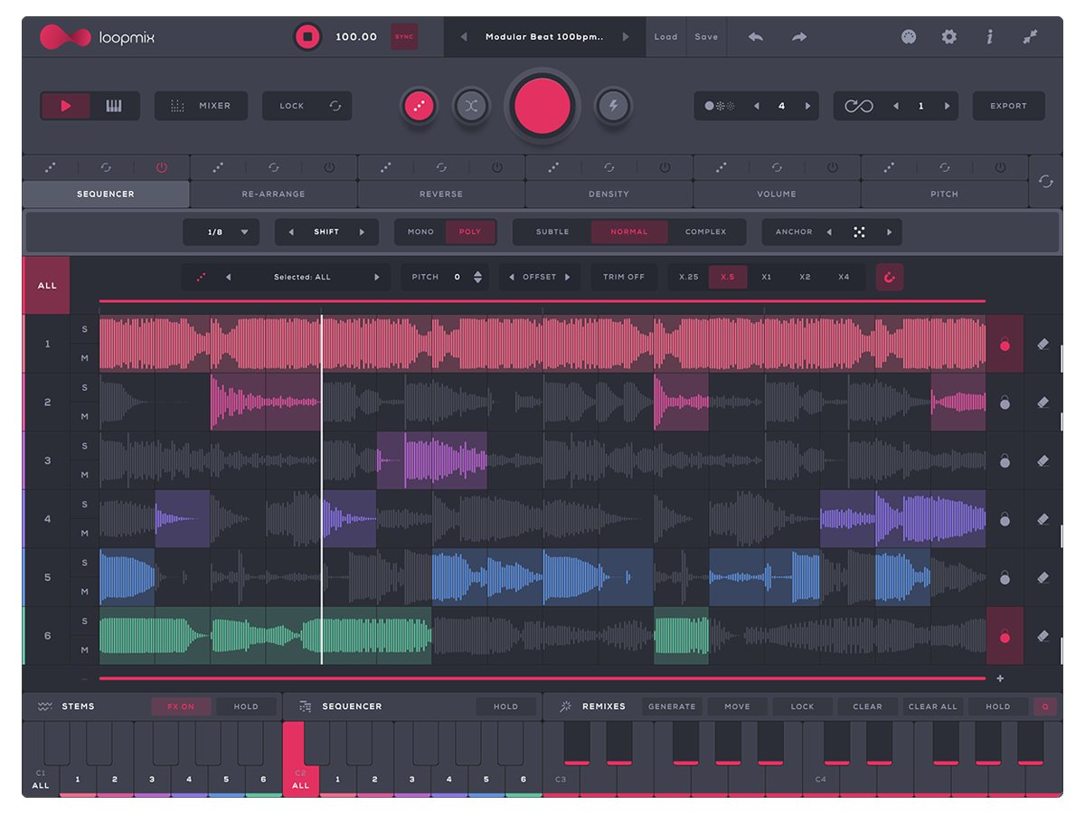Viewport: 1085px width, 814px height.
Task: Go to the previous preset with the left arrow
Action: [464, 37]
